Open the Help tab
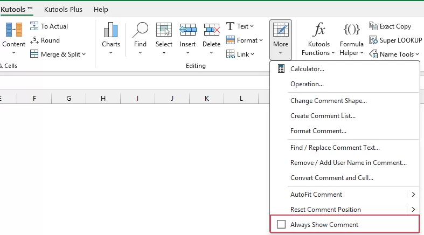Screen dimensions: 424x235 click(101, 10)
